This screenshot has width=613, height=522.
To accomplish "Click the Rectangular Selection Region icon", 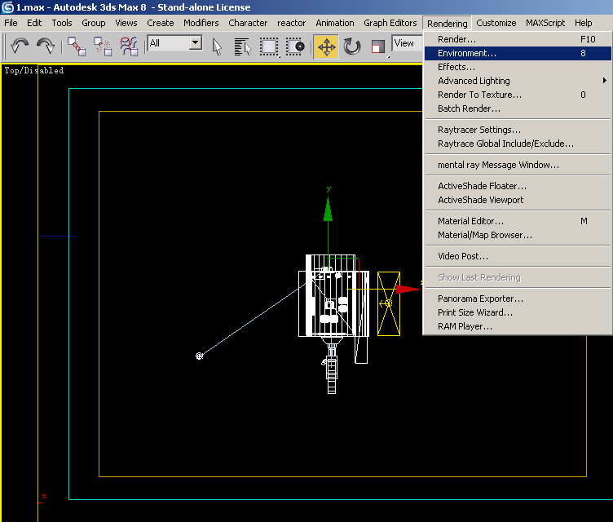I will [x=269, y=46].
